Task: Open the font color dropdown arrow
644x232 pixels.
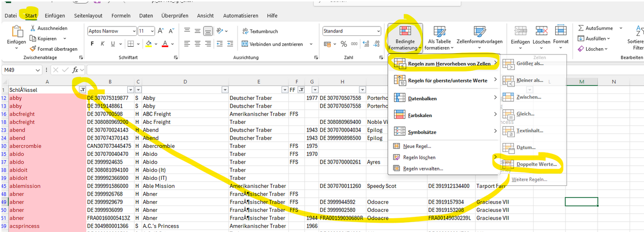Action: point(172,44)
